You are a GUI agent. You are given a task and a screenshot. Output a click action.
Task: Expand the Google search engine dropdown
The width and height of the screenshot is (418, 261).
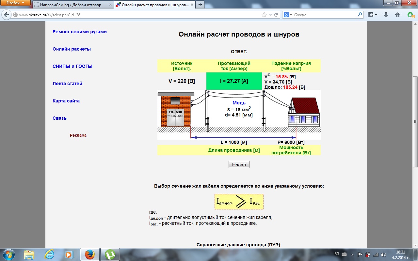click(288, 15)
